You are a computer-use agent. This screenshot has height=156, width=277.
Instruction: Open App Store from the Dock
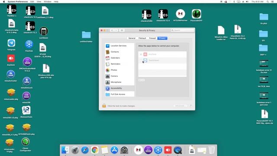(x=114, y=150)
